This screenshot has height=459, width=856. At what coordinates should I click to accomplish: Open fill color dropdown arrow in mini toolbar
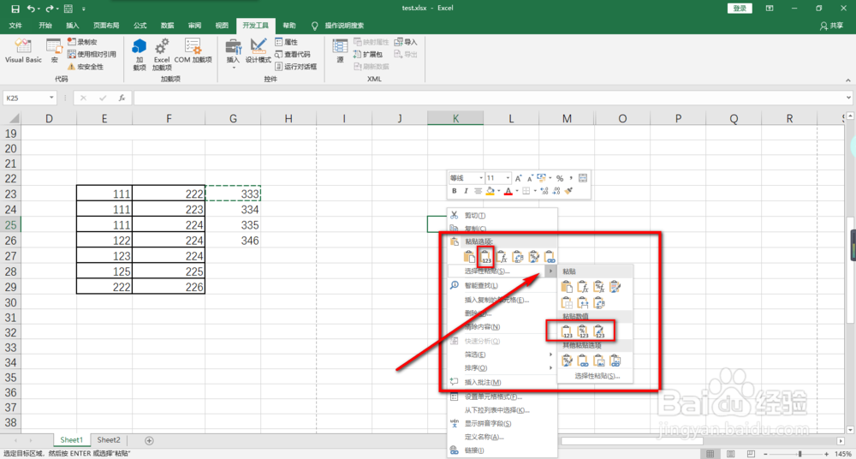point(498,191)
